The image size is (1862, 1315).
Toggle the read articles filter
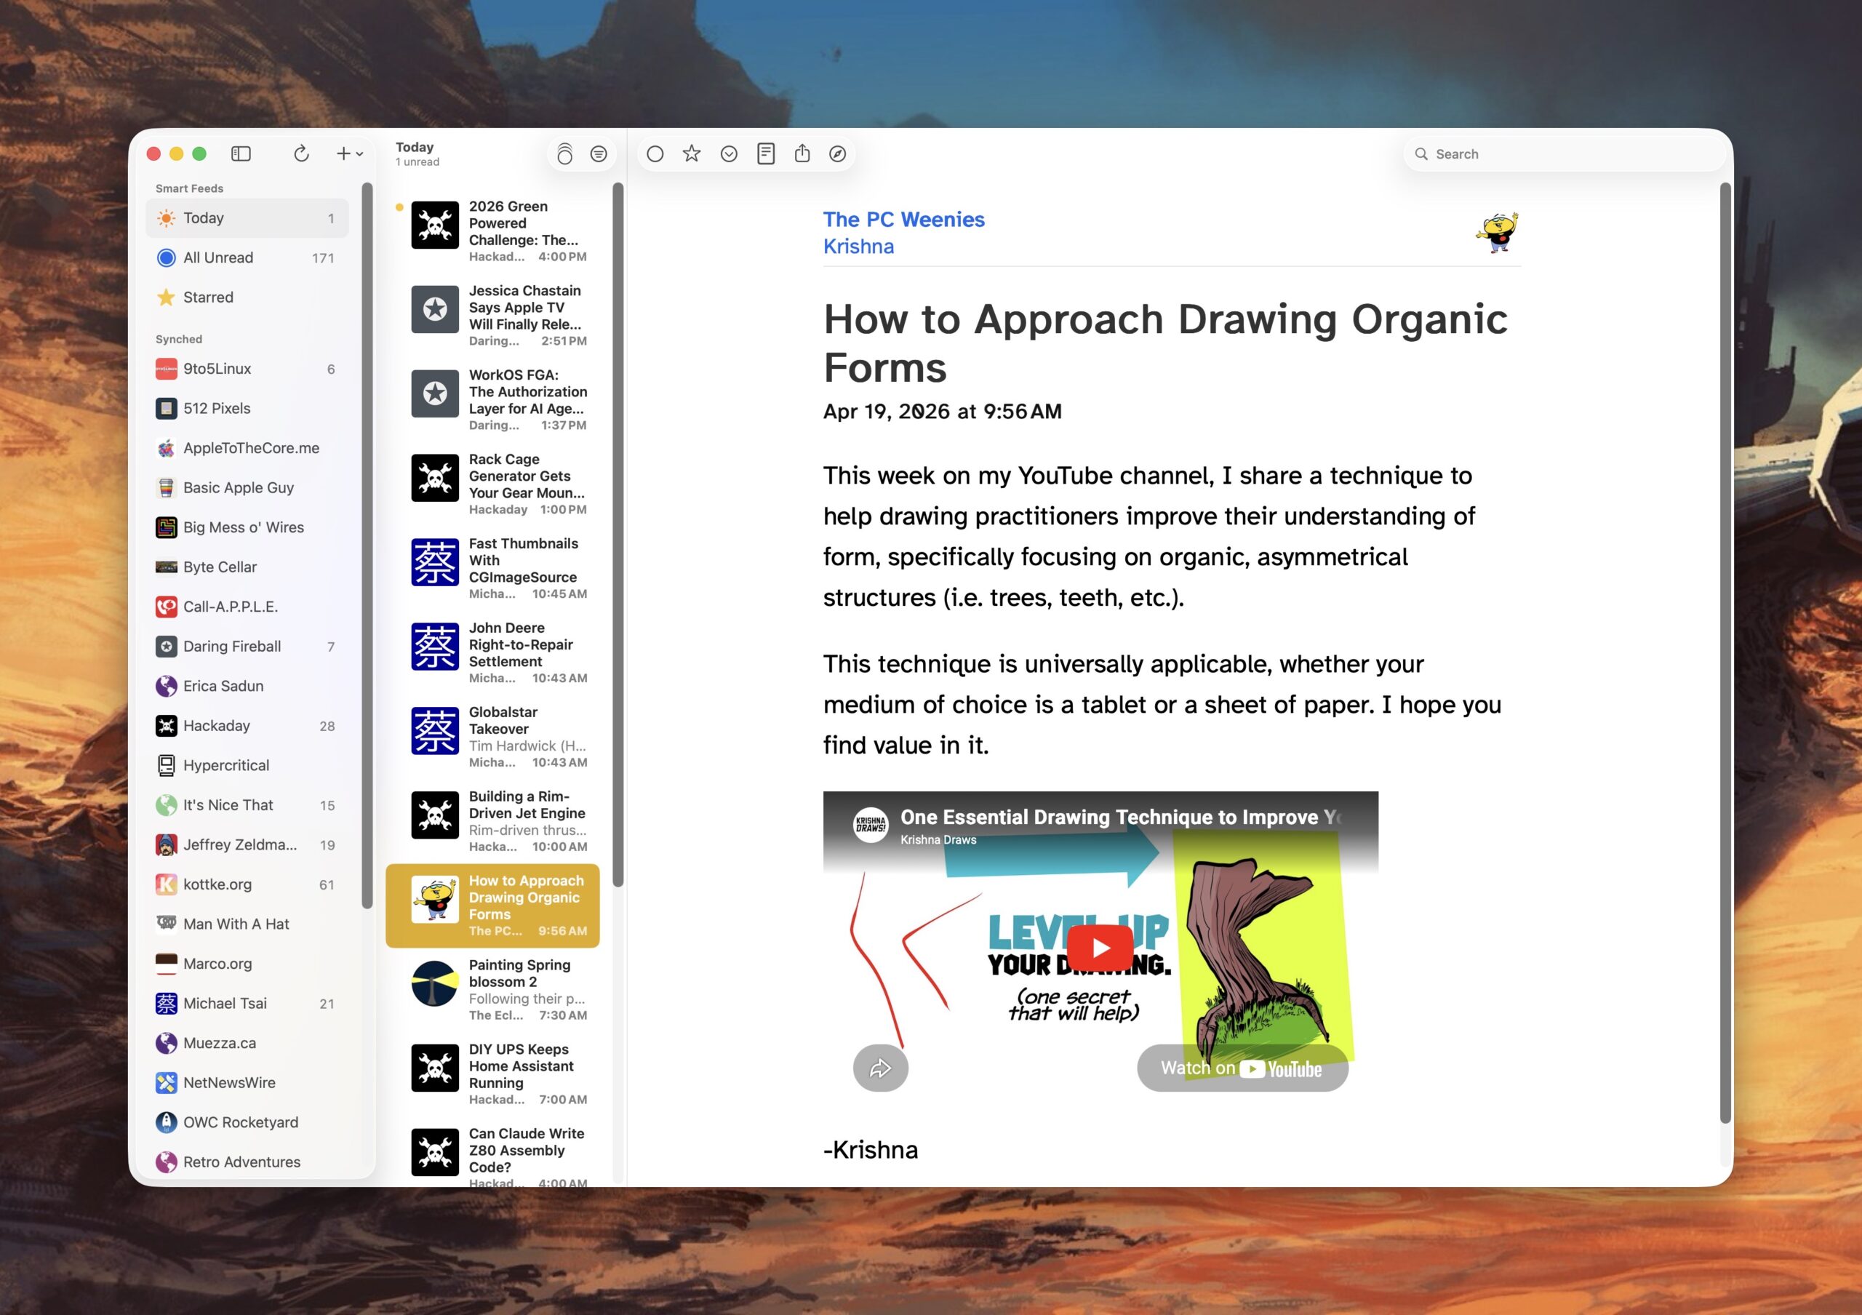[599, 153]
